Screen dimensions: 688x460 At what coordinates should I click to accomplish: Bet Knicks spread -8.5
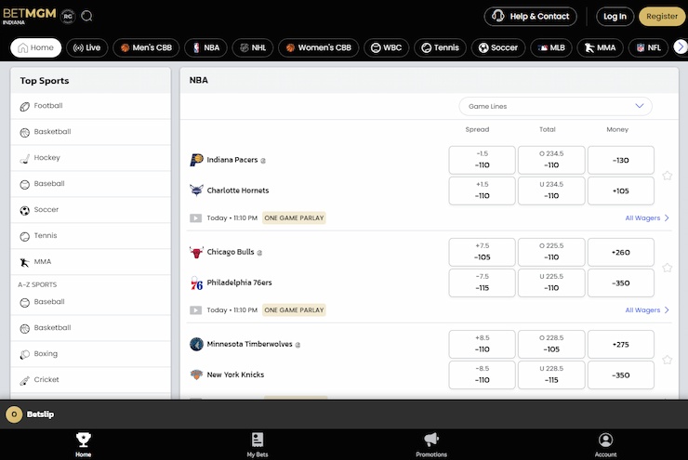click(x=482, y=375)
